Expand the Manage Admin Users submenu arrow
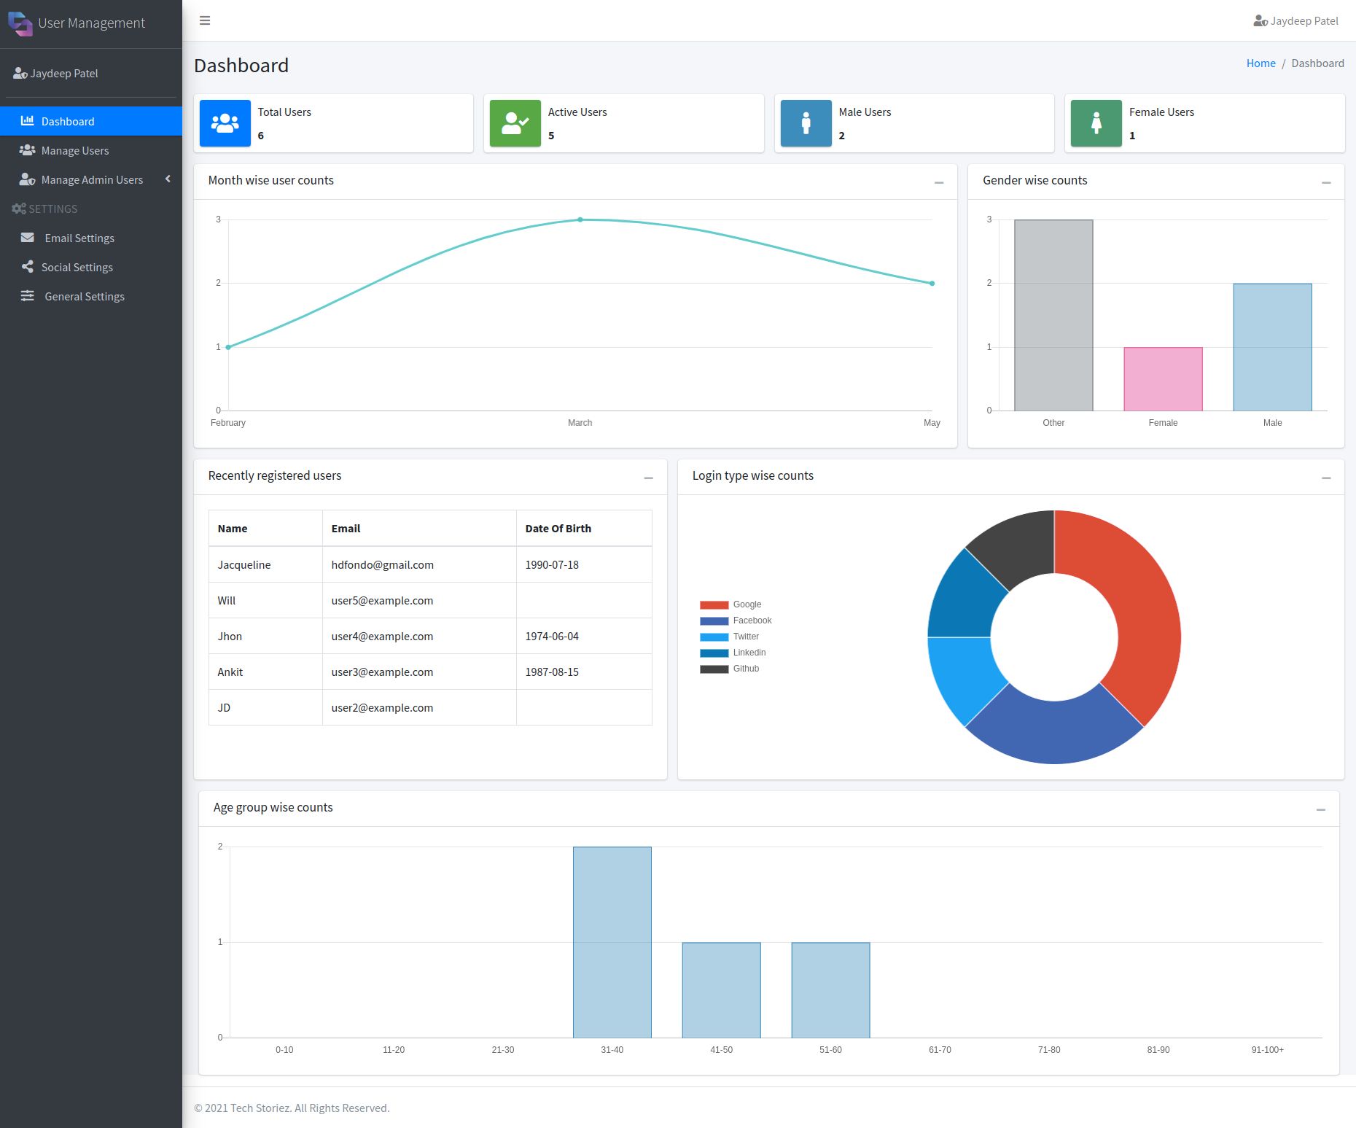Image resolution: width=1356 pixels, height=1128 pixels. click(x=168, y=179)
